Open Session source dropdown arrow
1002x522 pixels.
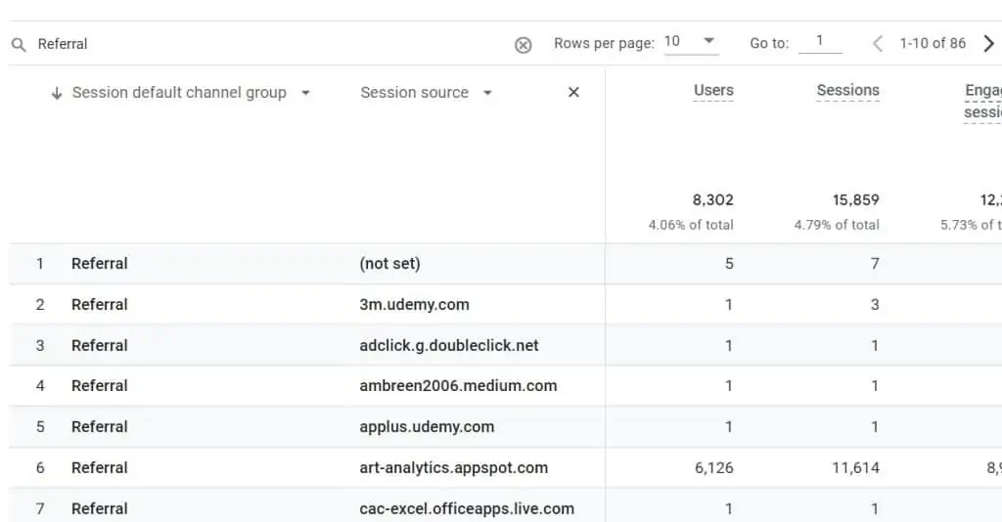(487, 93)
